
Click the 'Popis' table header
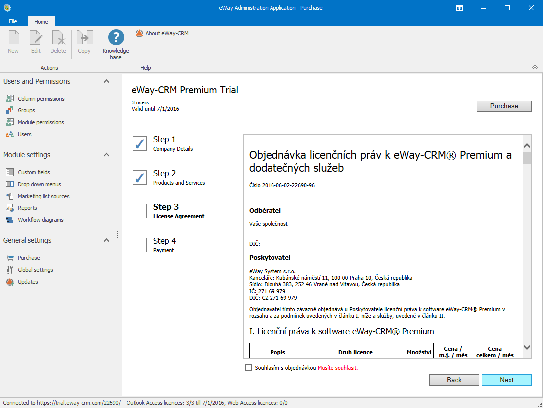tap(278, 352)
